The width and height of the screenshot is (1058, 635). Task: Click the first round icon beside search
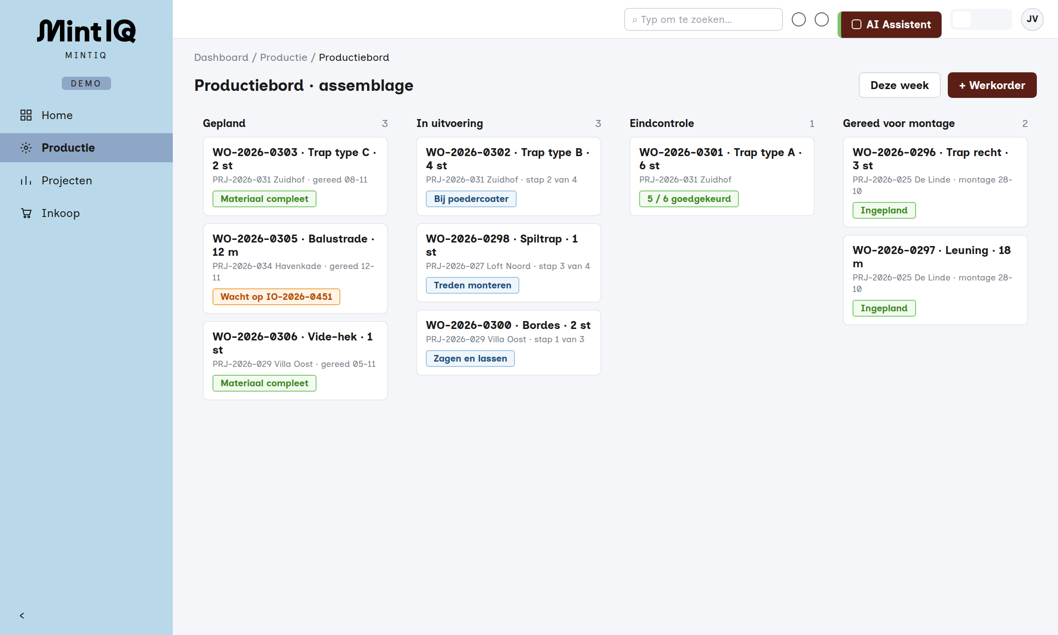799,19
